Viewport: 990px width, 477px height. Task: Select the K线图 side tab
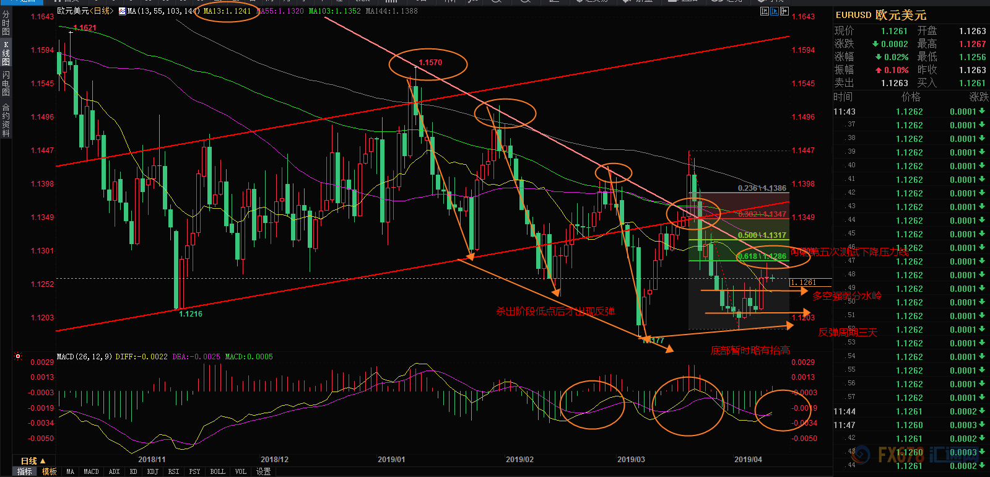[6, 53]
